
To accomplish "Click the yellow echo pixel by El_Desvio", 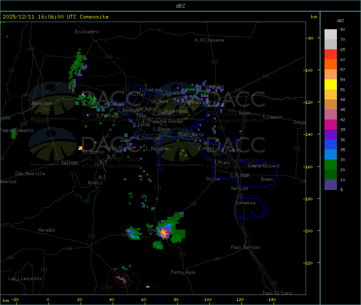I will [80, 148].
